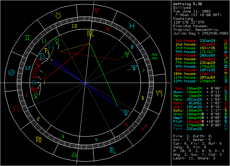This screenshot has width=230, height=166.
Task: Click the Taurus zodiac sign glyph
Action: point(58,15)
